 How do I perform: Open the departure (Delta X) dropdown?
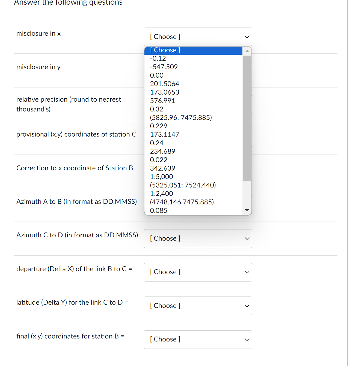click(x=197, y=272)
